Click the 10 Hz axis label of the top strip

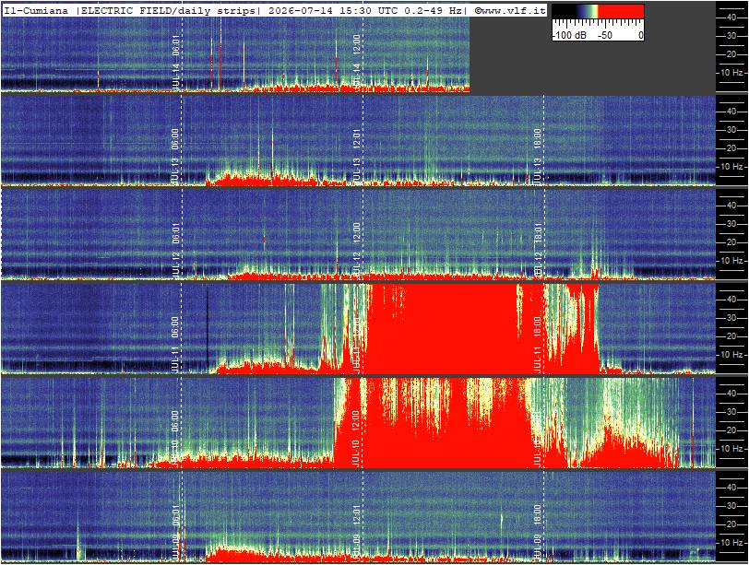click(x=731, y=73)
